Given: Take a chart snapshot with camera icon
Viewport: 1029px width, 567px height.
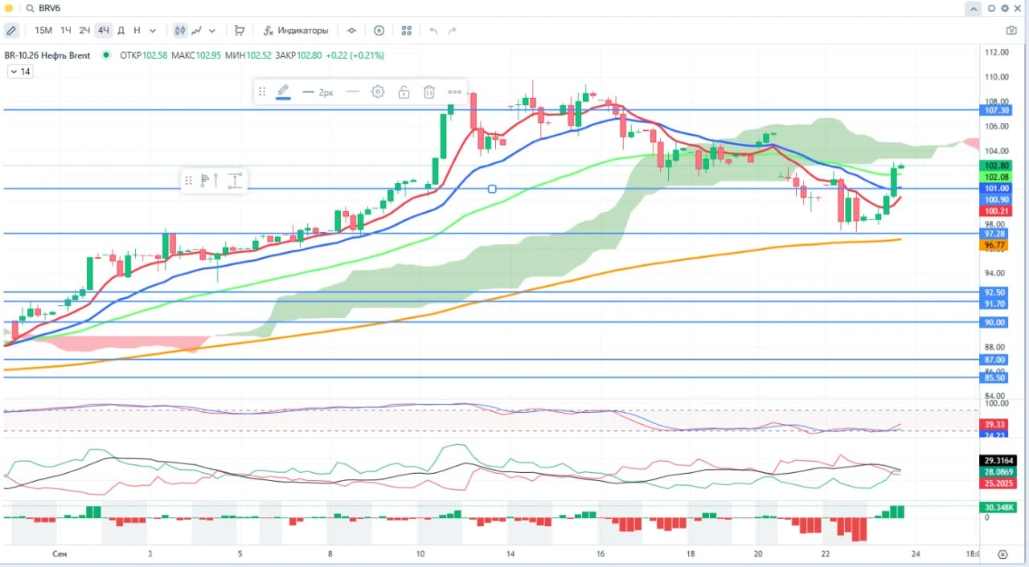Looking at the screenshot, I should point(1011,31).
